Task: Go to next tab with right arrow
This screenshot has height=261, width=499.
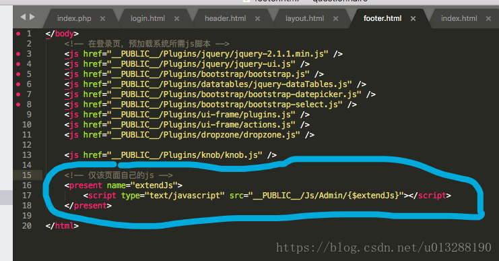Action: (32, 17)
